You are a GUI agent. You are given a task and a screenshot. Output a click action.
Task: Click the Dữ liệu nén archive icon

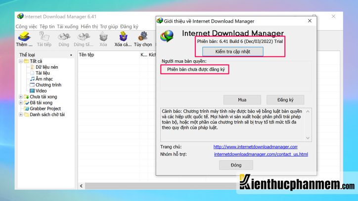(32, 67)
